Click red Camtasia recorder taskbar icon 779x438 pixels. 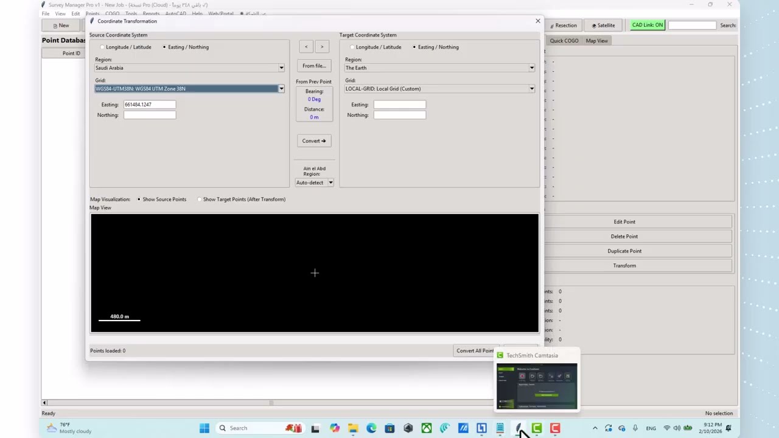tap(555, 428)
